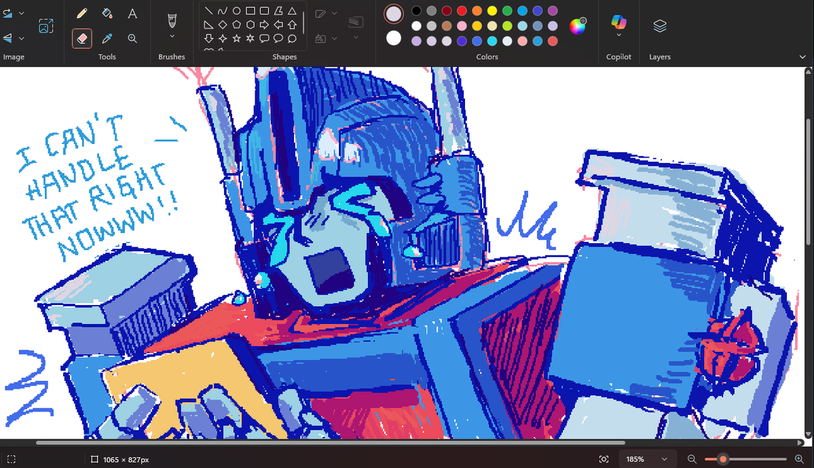Select the Curve shape

pos(223,10)
